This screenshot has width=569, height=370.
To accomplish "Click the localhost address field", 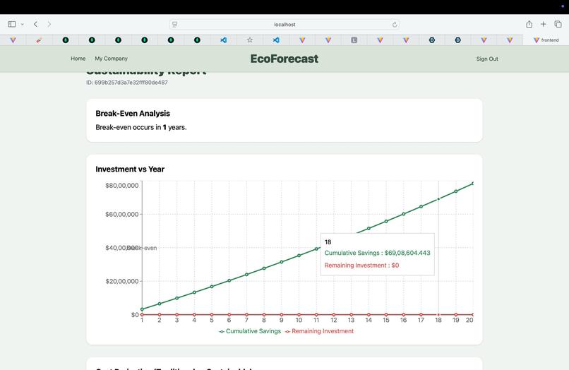I will tap(284, 25).
